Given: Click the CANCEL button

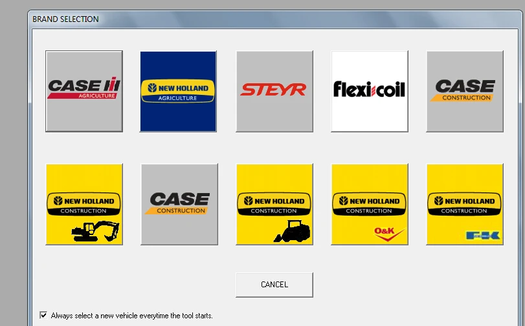Looking at the screenshot, I should pyautogui.click(x=274, y=285).
